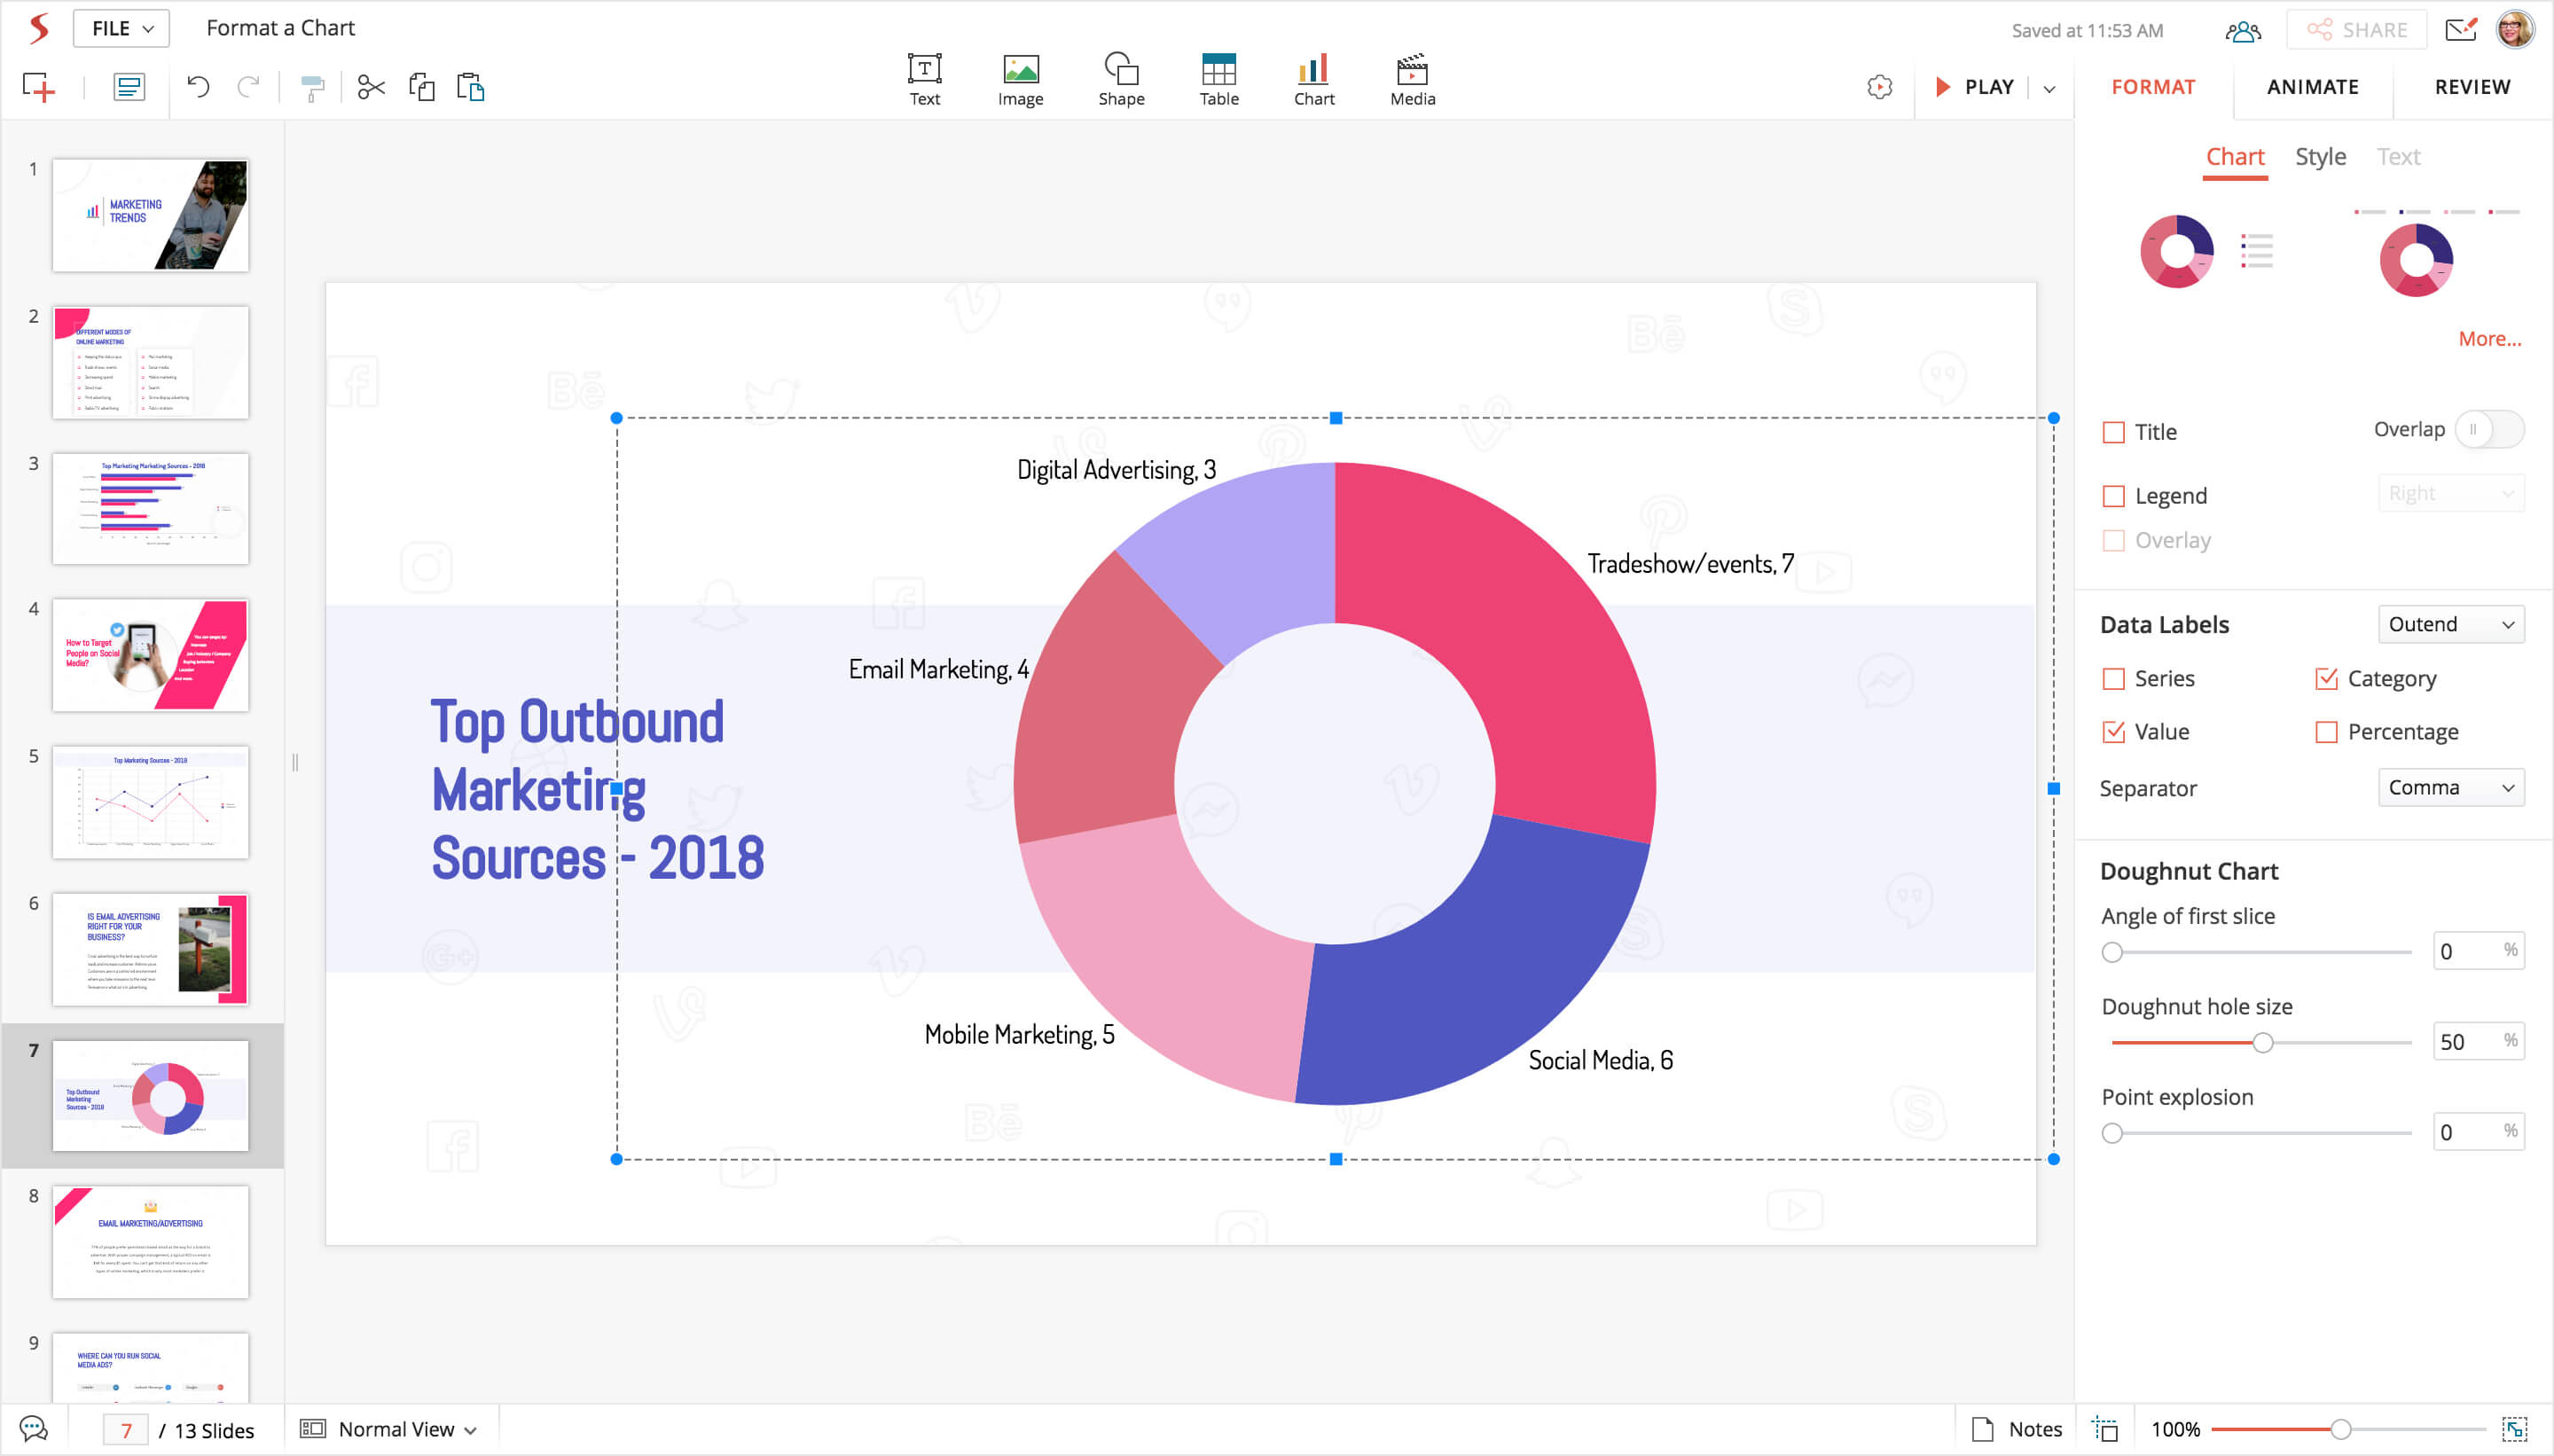The width and height of the screenshot is (2554, 1456).
Task: Open the FILE menu dropdown
Action: 121,28
